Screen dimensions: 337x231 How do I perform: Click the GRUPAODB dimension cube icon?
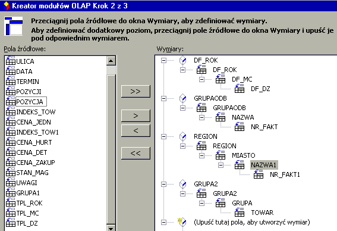[182, 98]
